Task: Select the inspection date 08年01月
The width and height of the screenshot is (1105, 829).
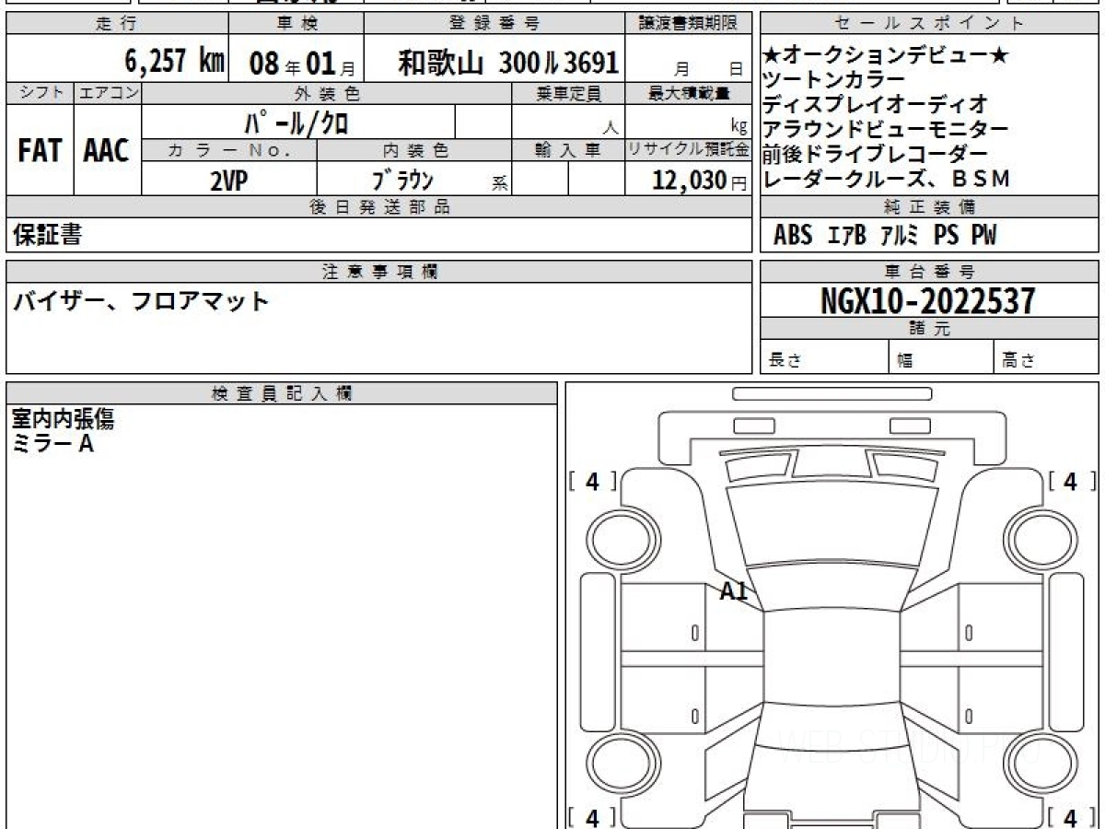Action: [301, 64]
